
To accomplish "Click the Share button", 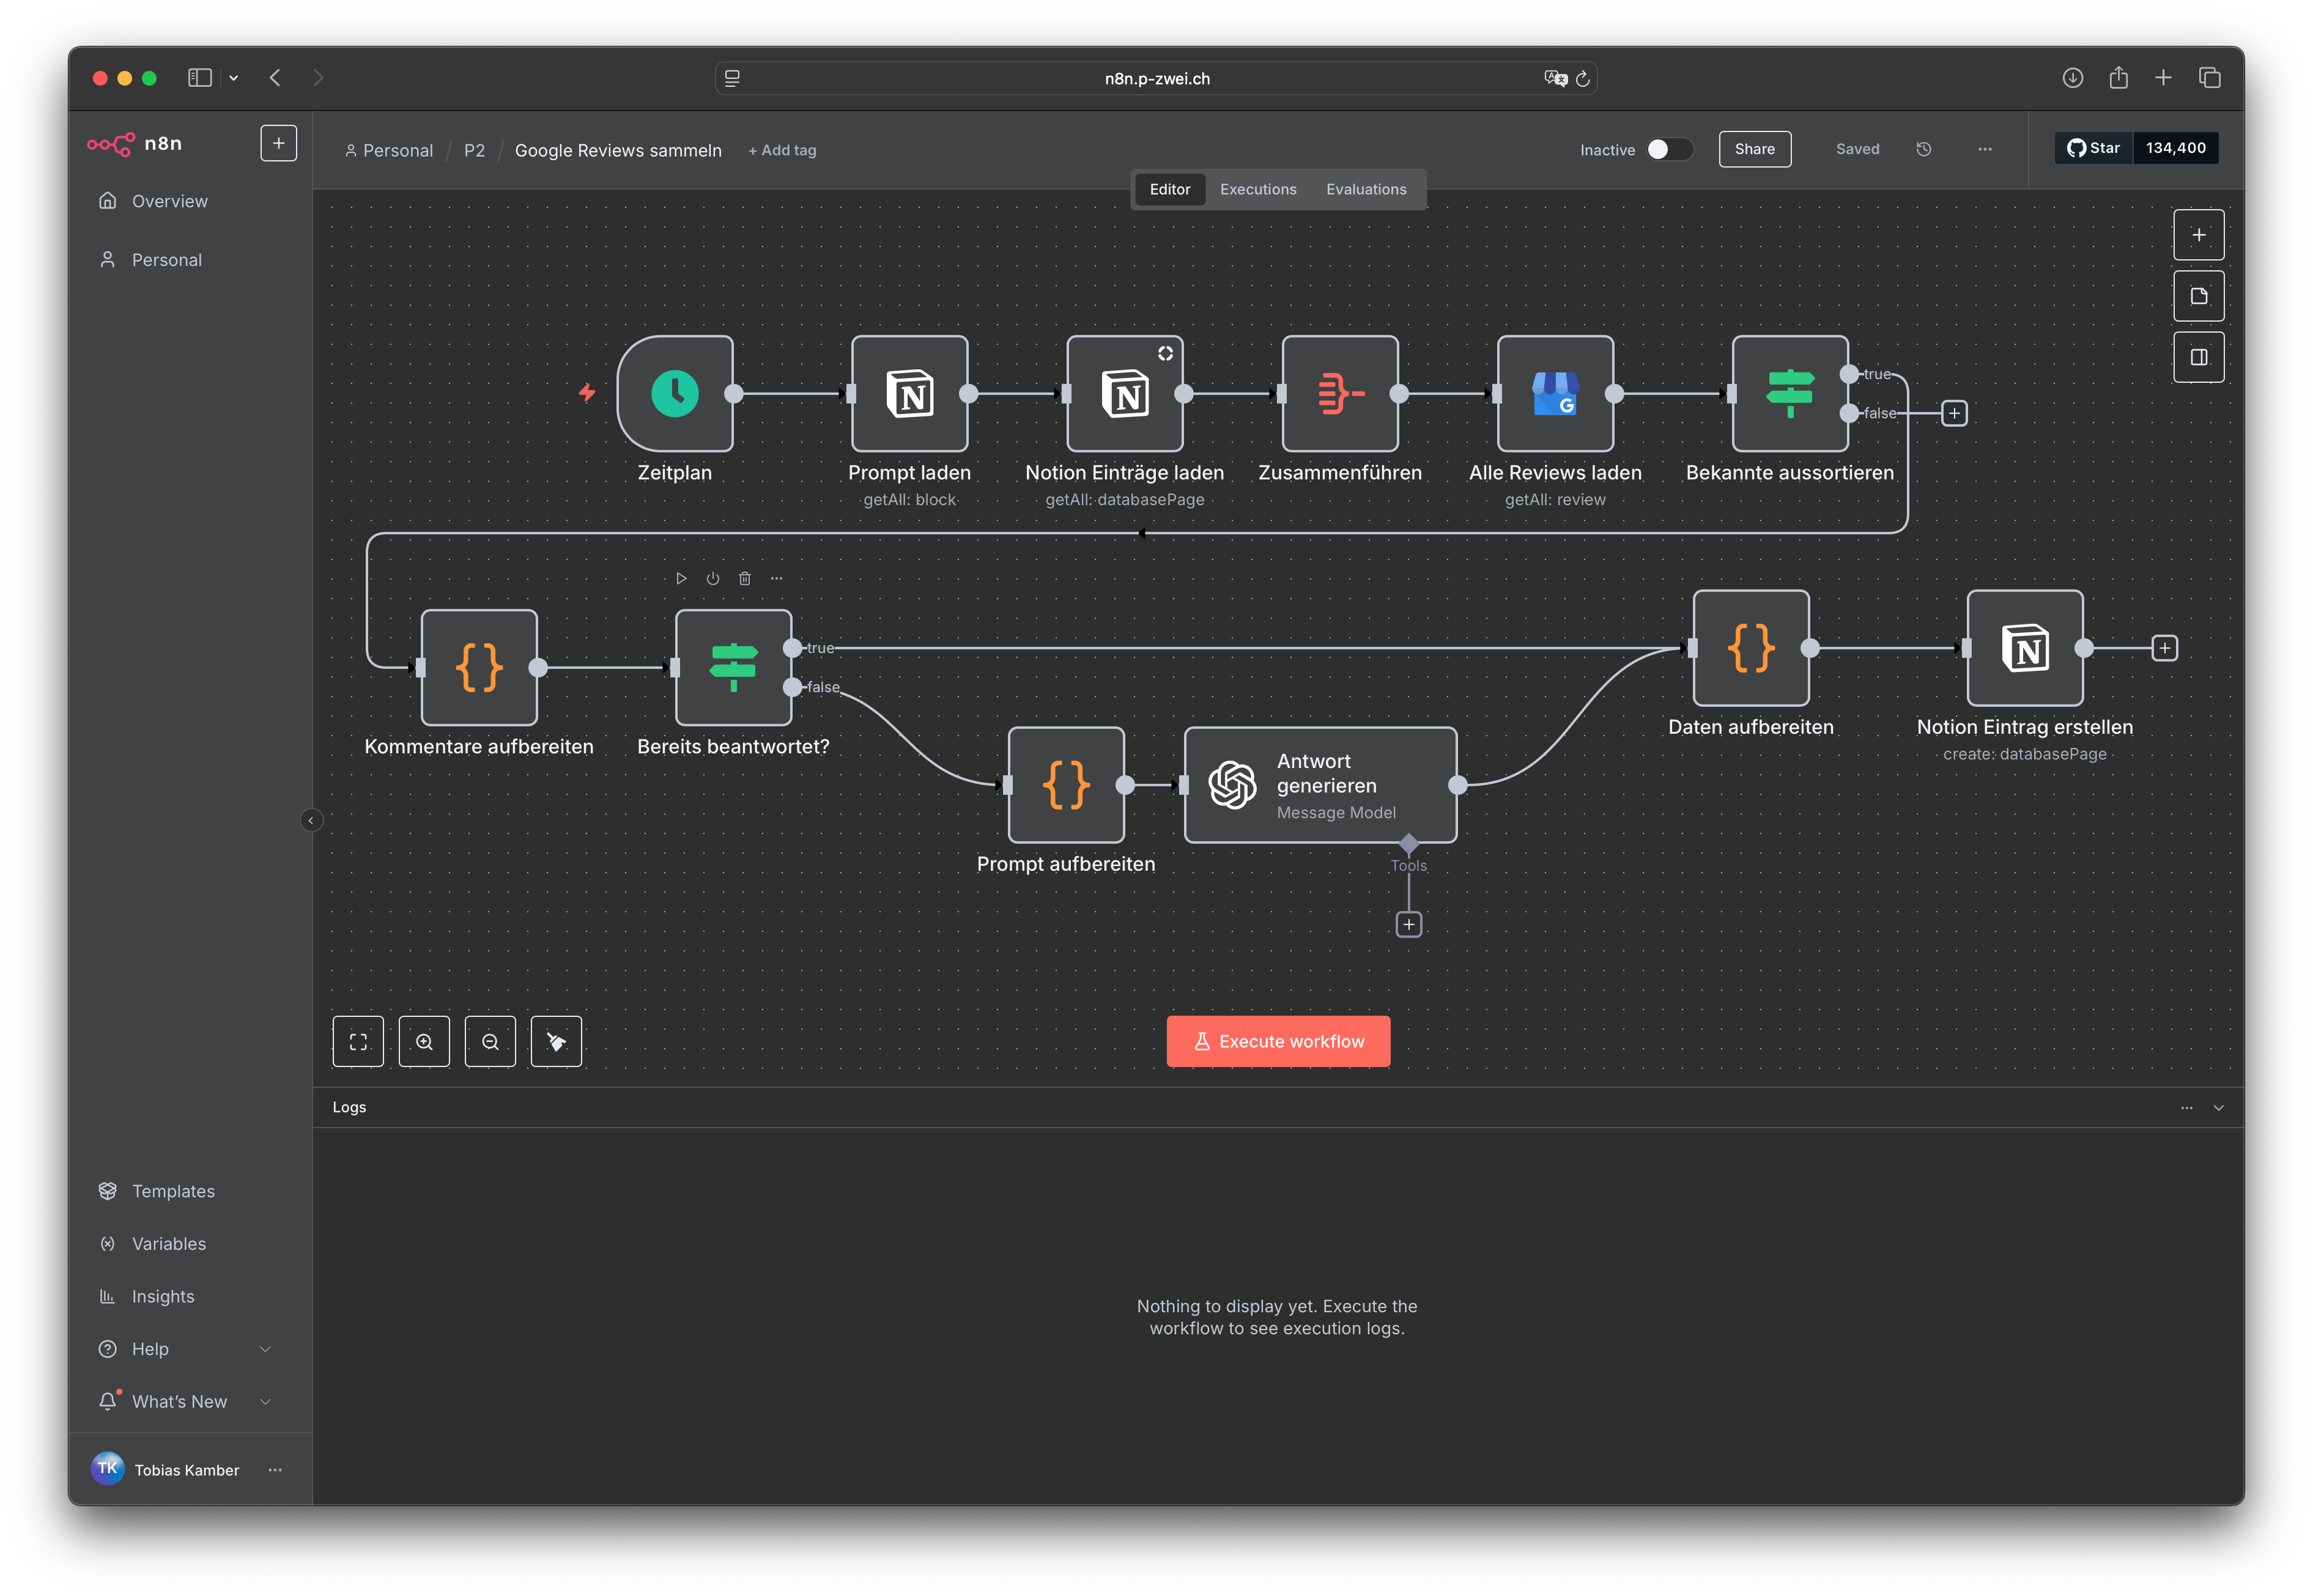I will (1754, 149).
